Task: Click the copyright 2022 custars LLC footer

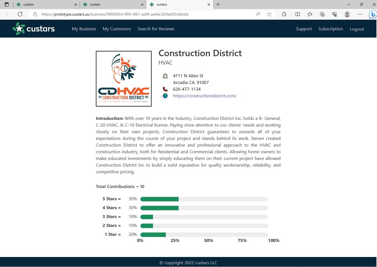Action: click(x=188, y=263)
